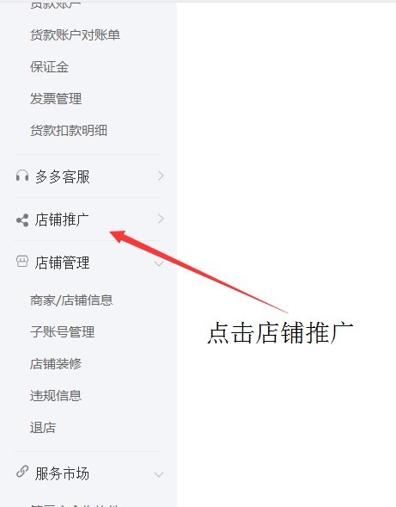Collapse the 店铺管理 section chevron

pos(159,264)
